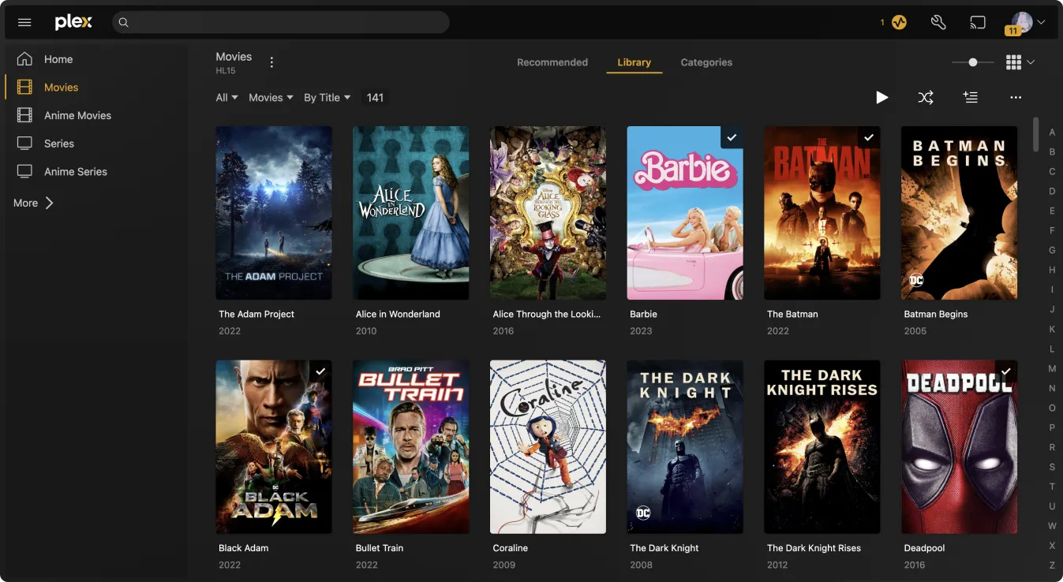Open the cast to device icon
The image size is (1063, 582).
point(978,22)
